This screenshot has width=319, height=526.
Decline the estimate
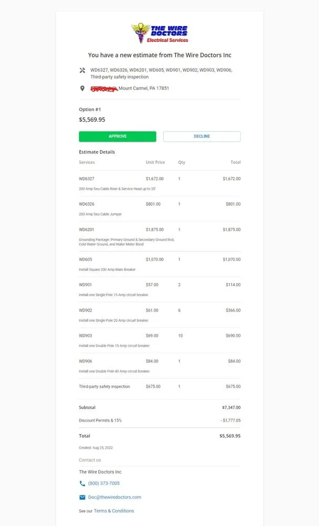[202, 136]
